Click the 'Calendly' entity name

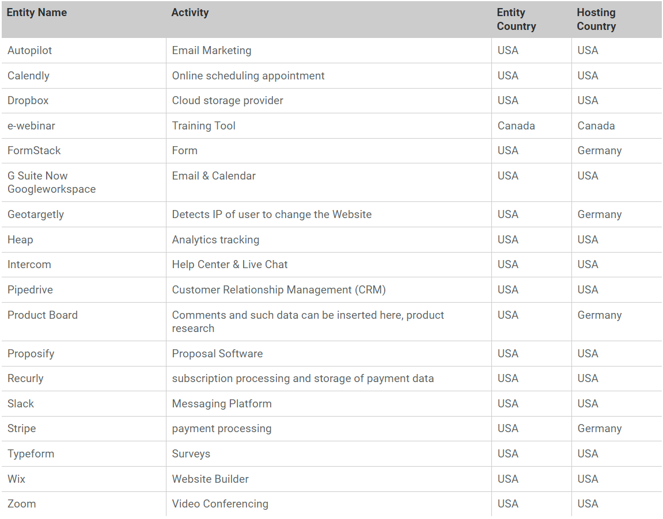pyautogui.click(x=28, y=76)
